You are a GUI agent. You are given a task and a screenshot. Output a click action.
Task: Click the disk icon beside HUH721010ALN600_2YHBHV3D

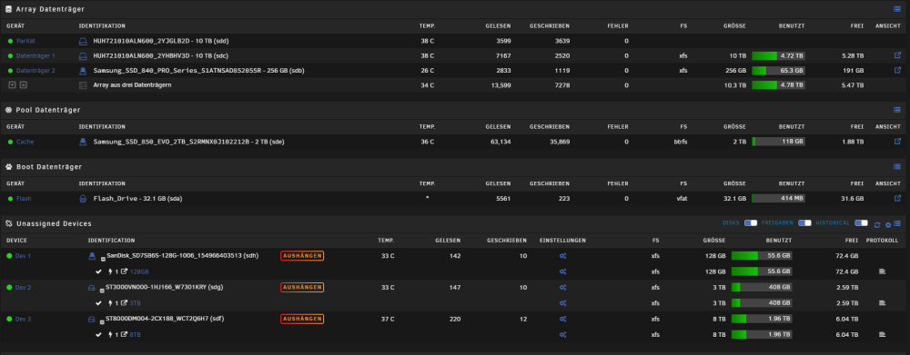pyautogui.click(x=83, y=56)
